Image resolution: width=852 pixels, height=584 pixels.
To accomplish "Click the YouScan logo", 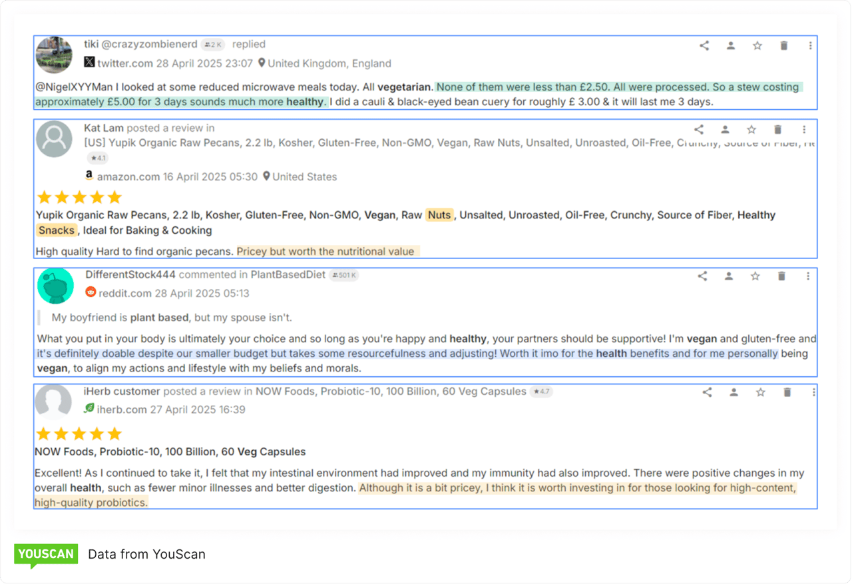I will tap(46, 554).
